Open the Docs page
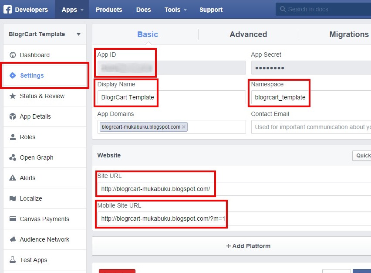371x273 pixels. (143, 10)
